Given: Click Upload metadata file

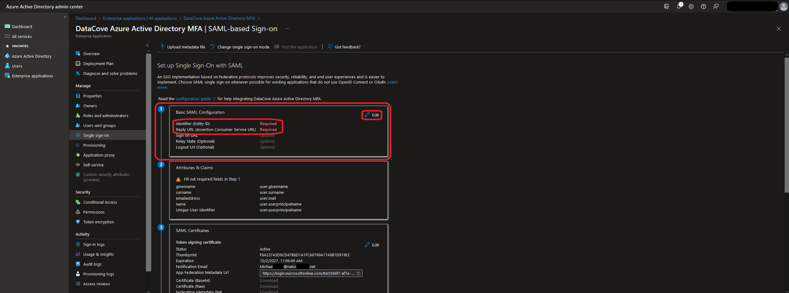Looking at the screenshot, I should (x=183, y=47).
